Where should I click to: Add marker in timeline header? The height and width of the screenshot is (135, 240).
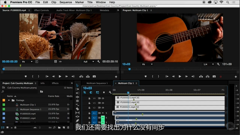(x=104, y=92)
